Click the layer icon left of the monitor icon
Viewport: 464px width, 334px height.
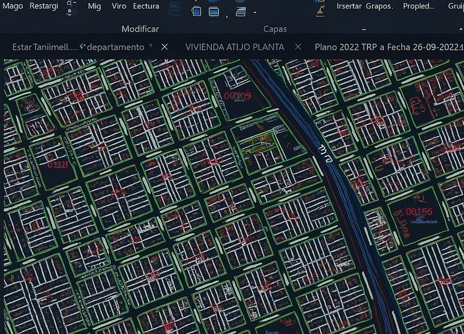pyautogui.click(x=196, y=11)
